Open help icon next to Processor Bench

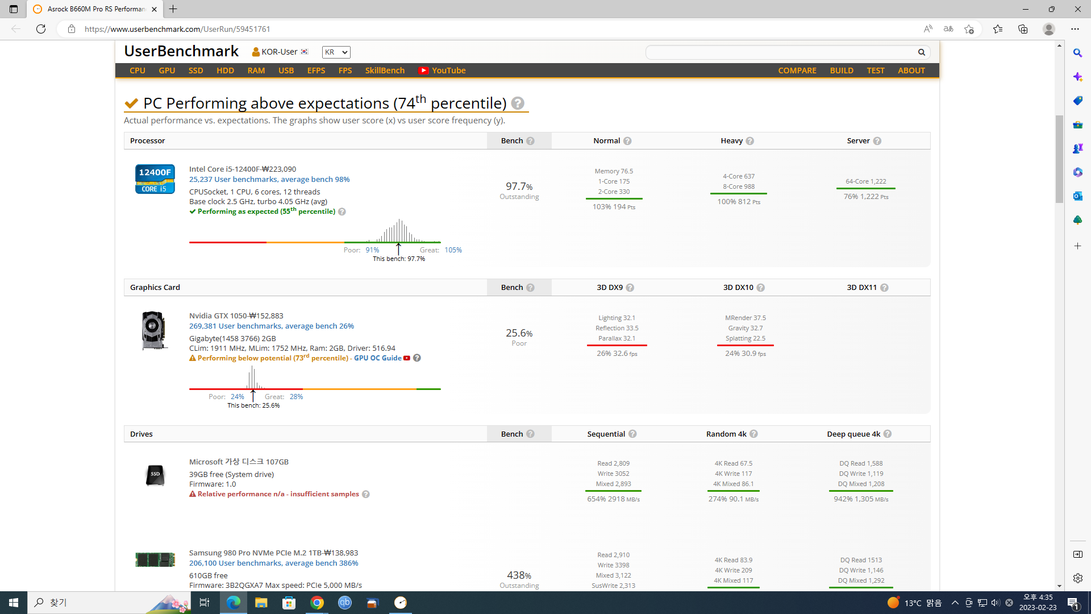click(x=530, y=141)
